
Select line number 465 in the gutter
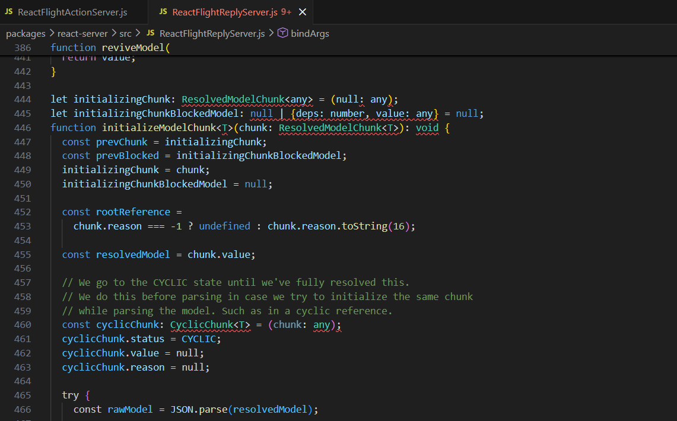tap(22, 395)
